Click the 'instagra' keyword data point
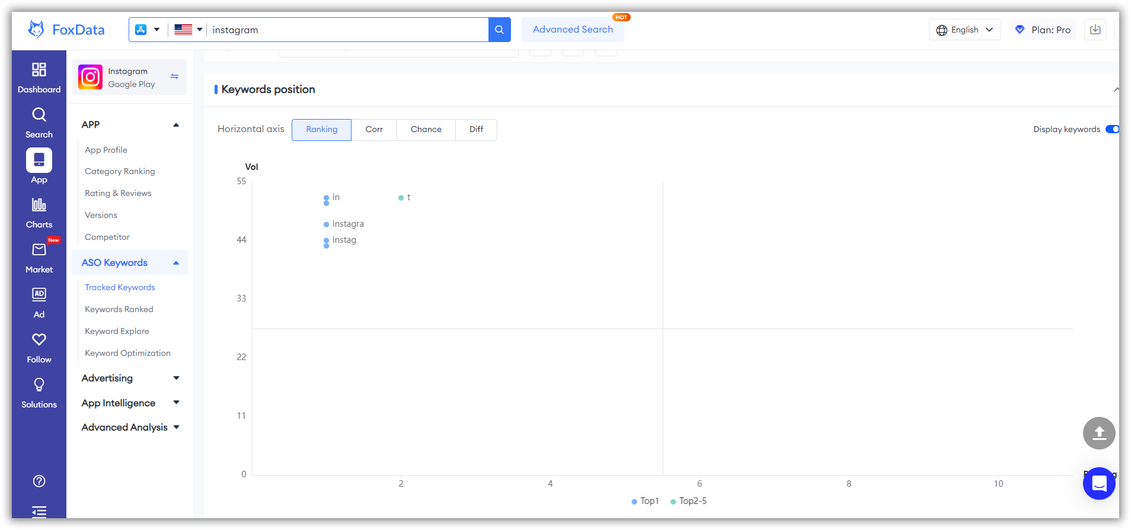The image size is (1131, 530). [x=326, y=224]
